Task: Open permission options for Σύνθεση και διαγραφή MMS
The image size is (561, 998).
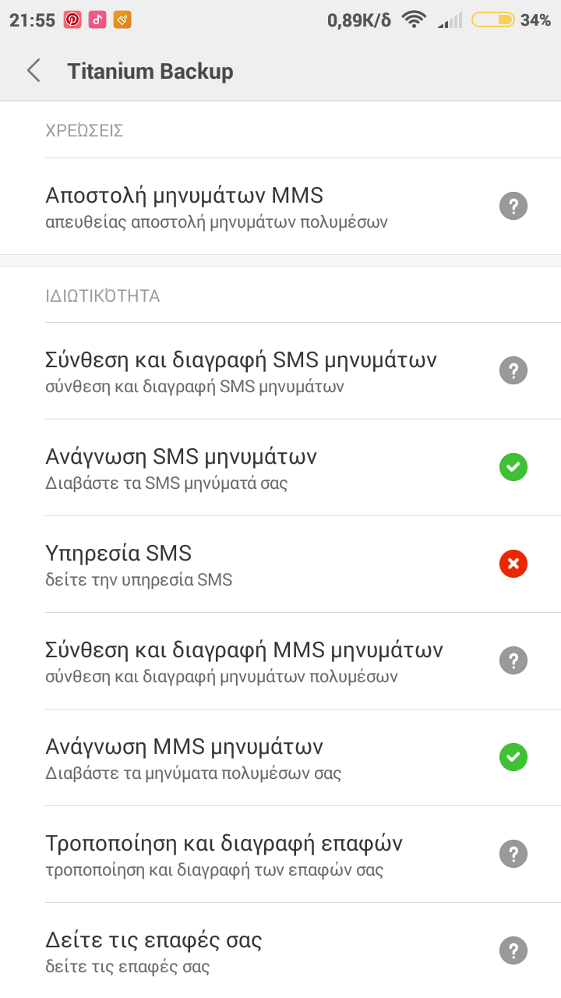Action: pos(513,660)
